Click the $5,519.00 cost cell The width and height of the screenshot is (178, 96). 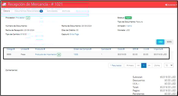[122, 54]
